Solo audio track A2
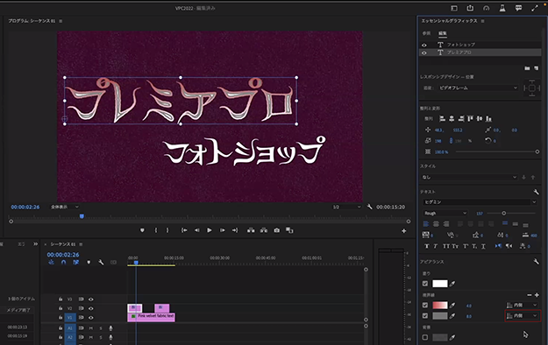The width and height of the screenshot is (548, 345). tap(101, 337)
